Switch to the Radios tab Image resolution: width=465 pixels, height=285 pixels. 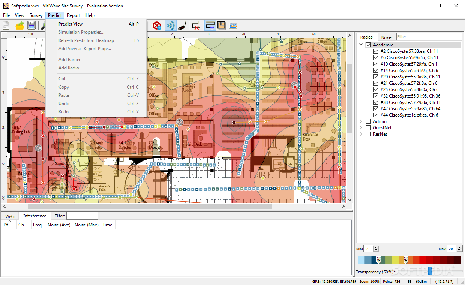(366, 37)
